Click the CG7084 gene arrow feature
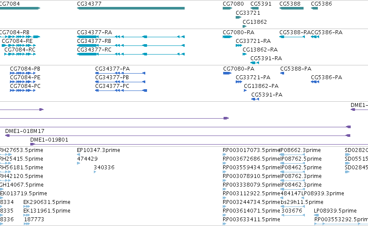 click(x=20, y=8)
